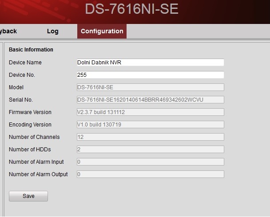
Task: Click the Serial No. label
Action: pos(21,100)
